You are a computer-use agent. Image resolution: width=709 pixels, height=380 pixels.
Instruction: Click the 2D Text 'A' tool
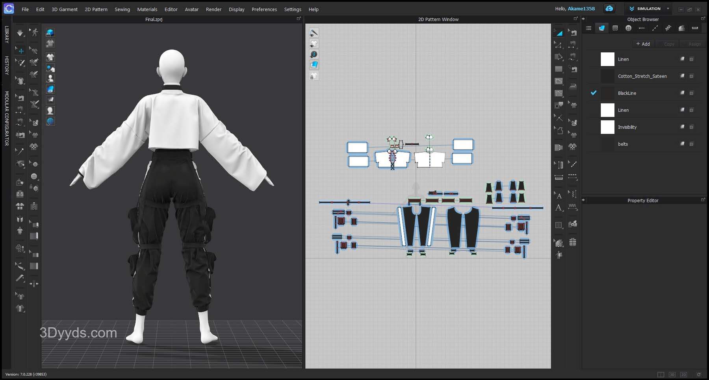coord(559,208)
